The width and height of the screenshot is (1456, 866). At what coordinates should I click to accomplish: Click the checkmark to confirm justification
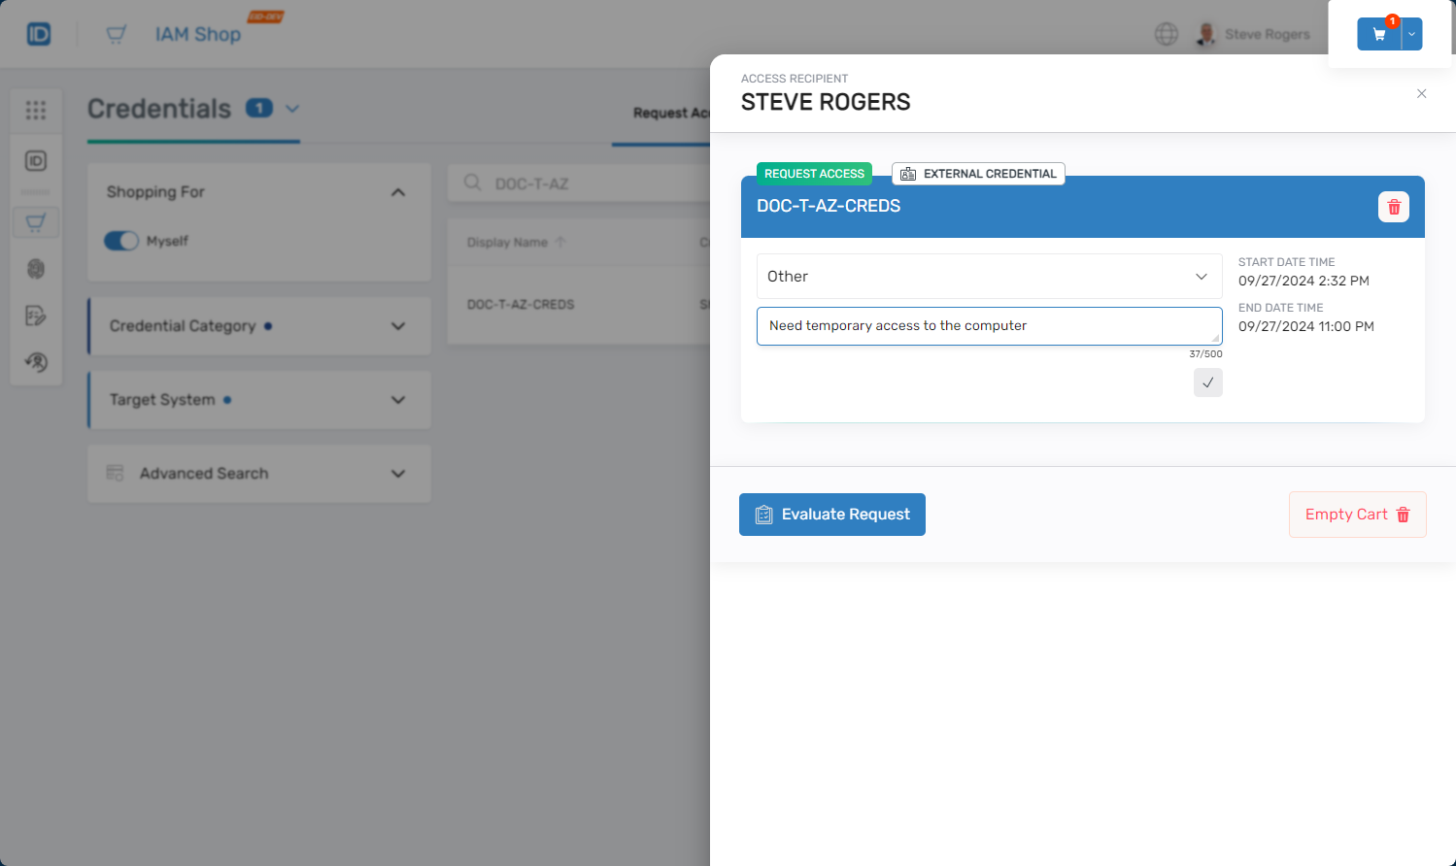tap(1207, 383)
